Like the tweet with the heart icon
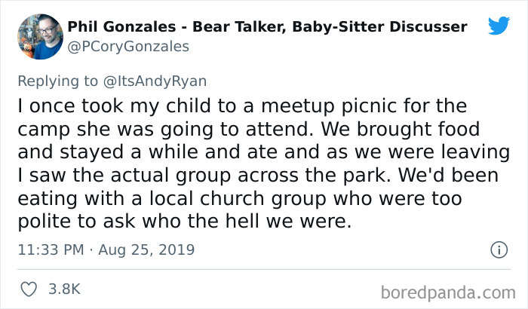The width and height of the screenshot is (528, 309). [x=29, y=289]
